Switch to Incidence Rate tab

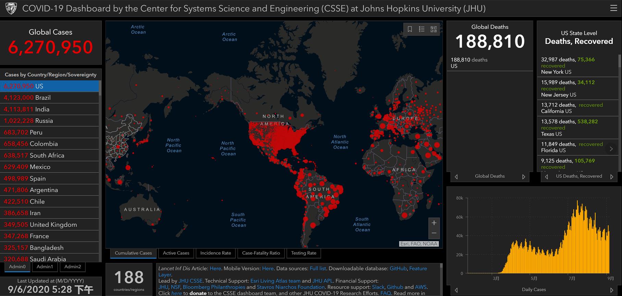[x=216, y=253]
